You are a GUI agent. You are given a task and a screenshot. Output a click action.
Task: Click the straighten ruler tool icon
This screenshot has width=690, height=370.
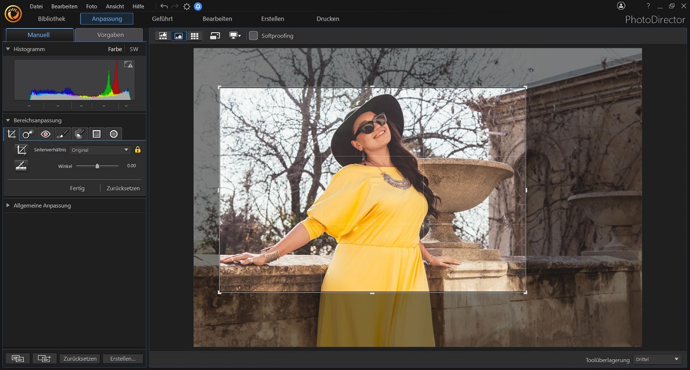[21, 166]
